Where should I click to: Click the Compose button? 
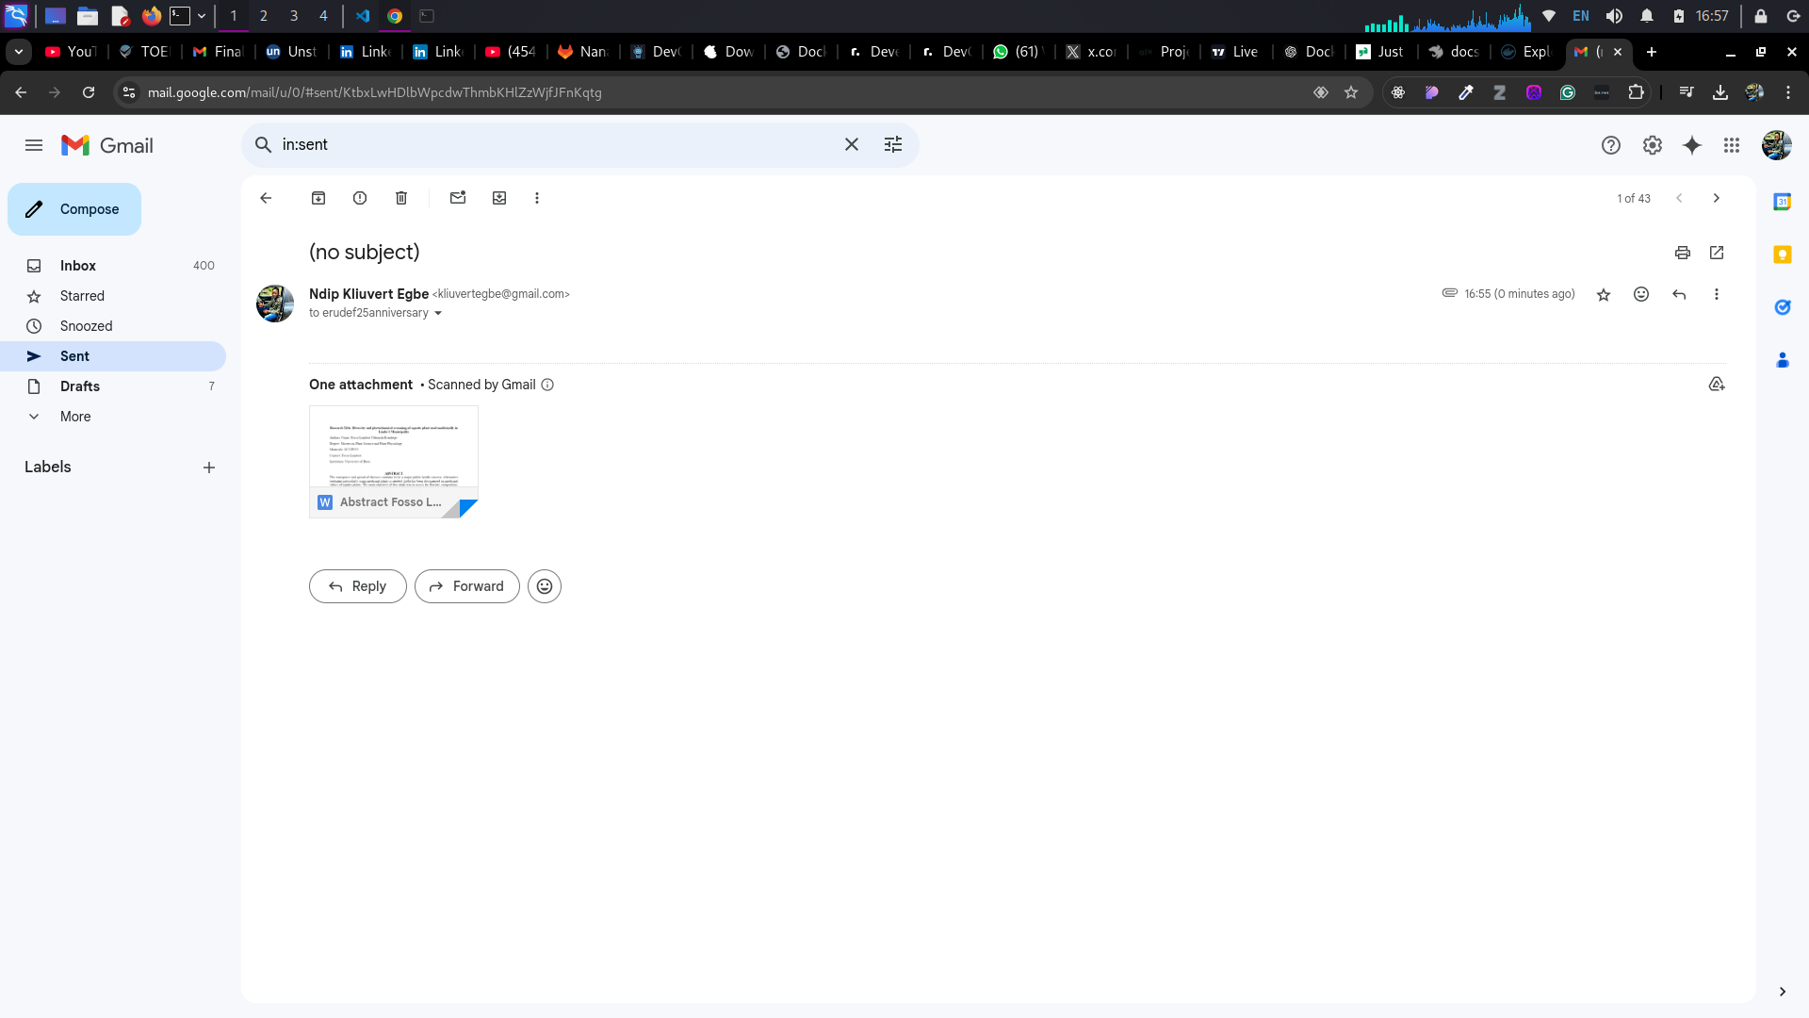tap(74, 209)
